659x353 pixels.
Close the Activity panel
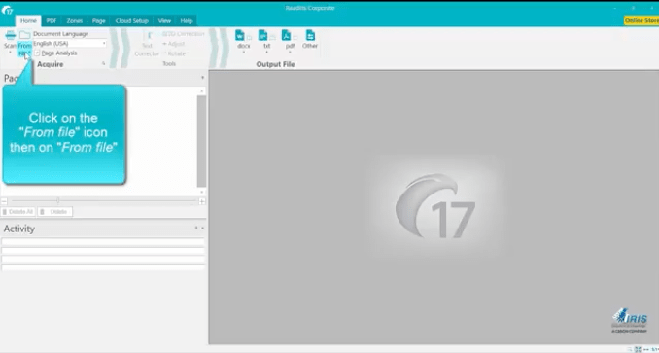pos(202,228)
